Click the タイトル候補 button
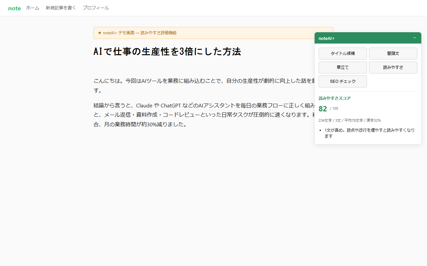 (x=343, y=54)
